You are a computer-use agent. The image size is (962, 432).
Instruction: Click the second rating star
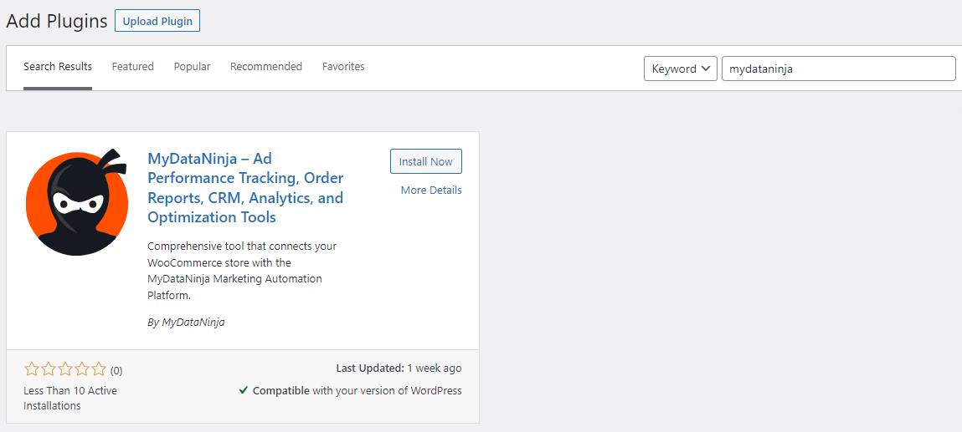pyautogui.click(x=49, y=369)
